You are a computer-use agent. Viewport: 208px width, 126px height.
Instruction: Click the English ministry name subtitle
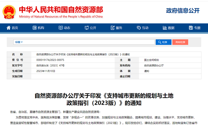click(61, 17)
